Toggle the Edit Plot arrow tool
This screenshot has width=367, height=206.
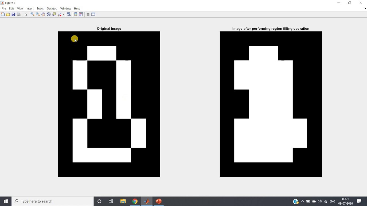pyautogui.click(x=26, y=14)
